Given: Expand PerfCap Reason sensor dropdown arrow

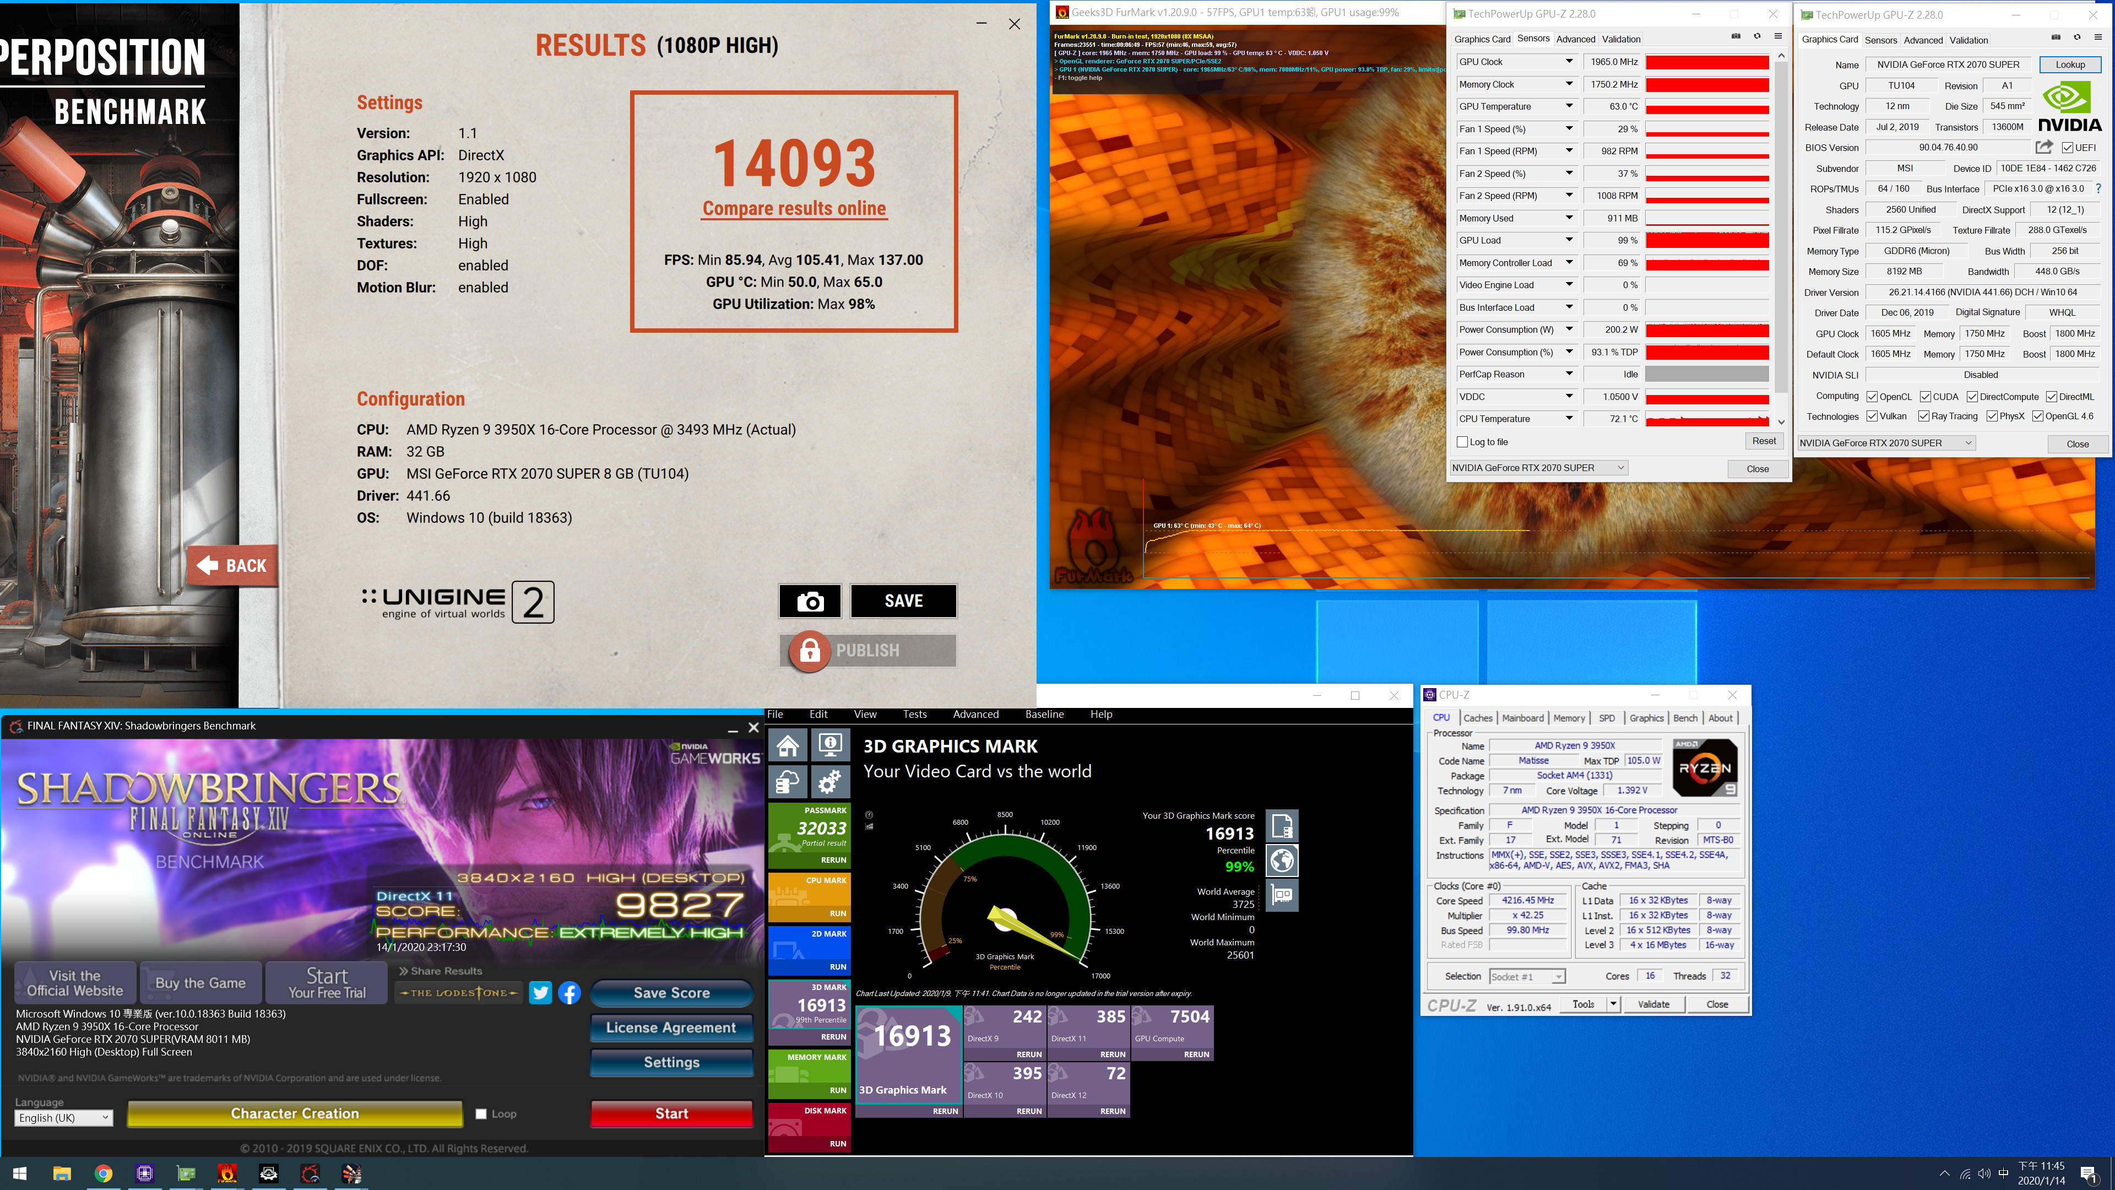Looking at the screenshot, I should tap(1569, 374).
